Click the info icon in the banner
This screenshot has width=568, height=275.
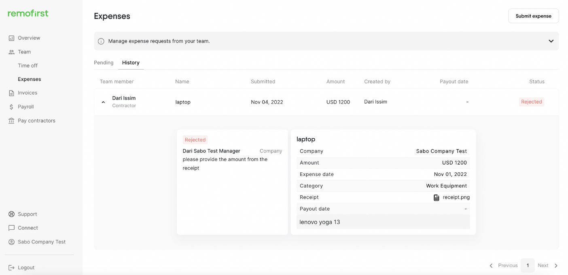(101, 41)
